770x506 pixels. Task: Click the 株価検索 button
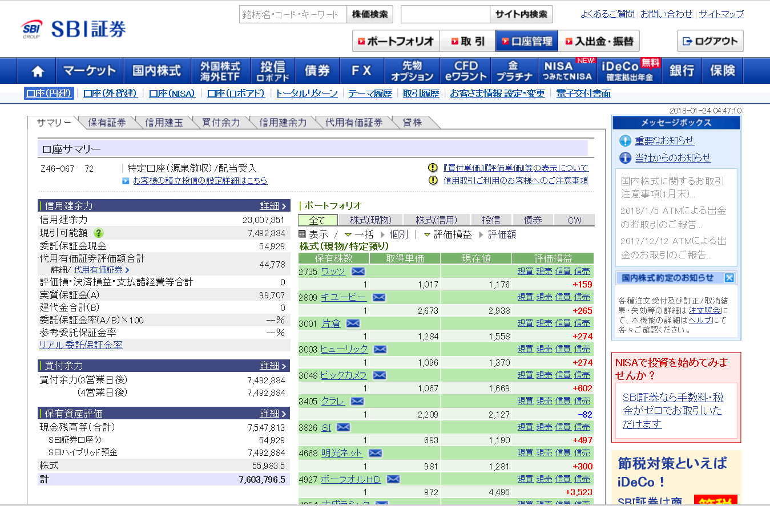tap(370, 14)
